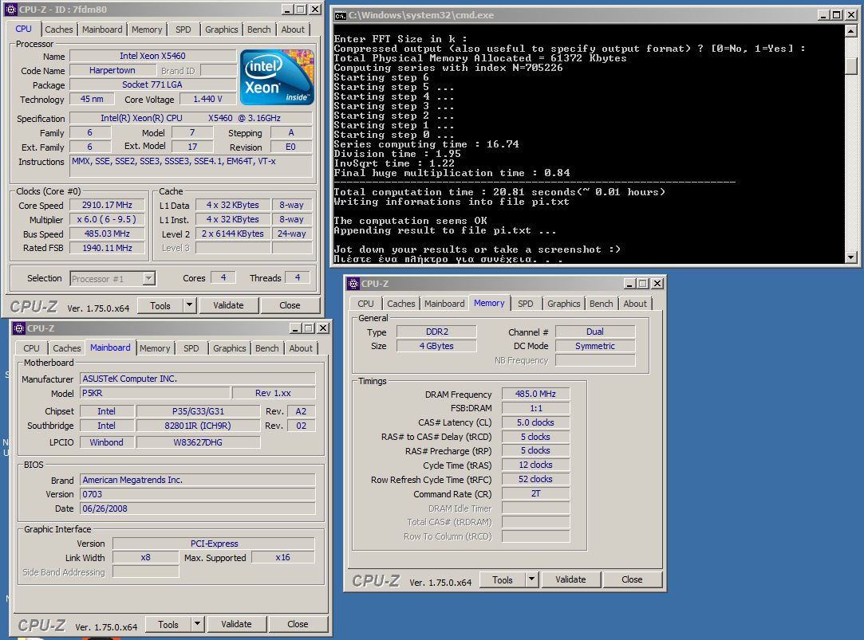
Task: Click title bar icon of CPU-Z Mainboard window
Action: point(19,328)
